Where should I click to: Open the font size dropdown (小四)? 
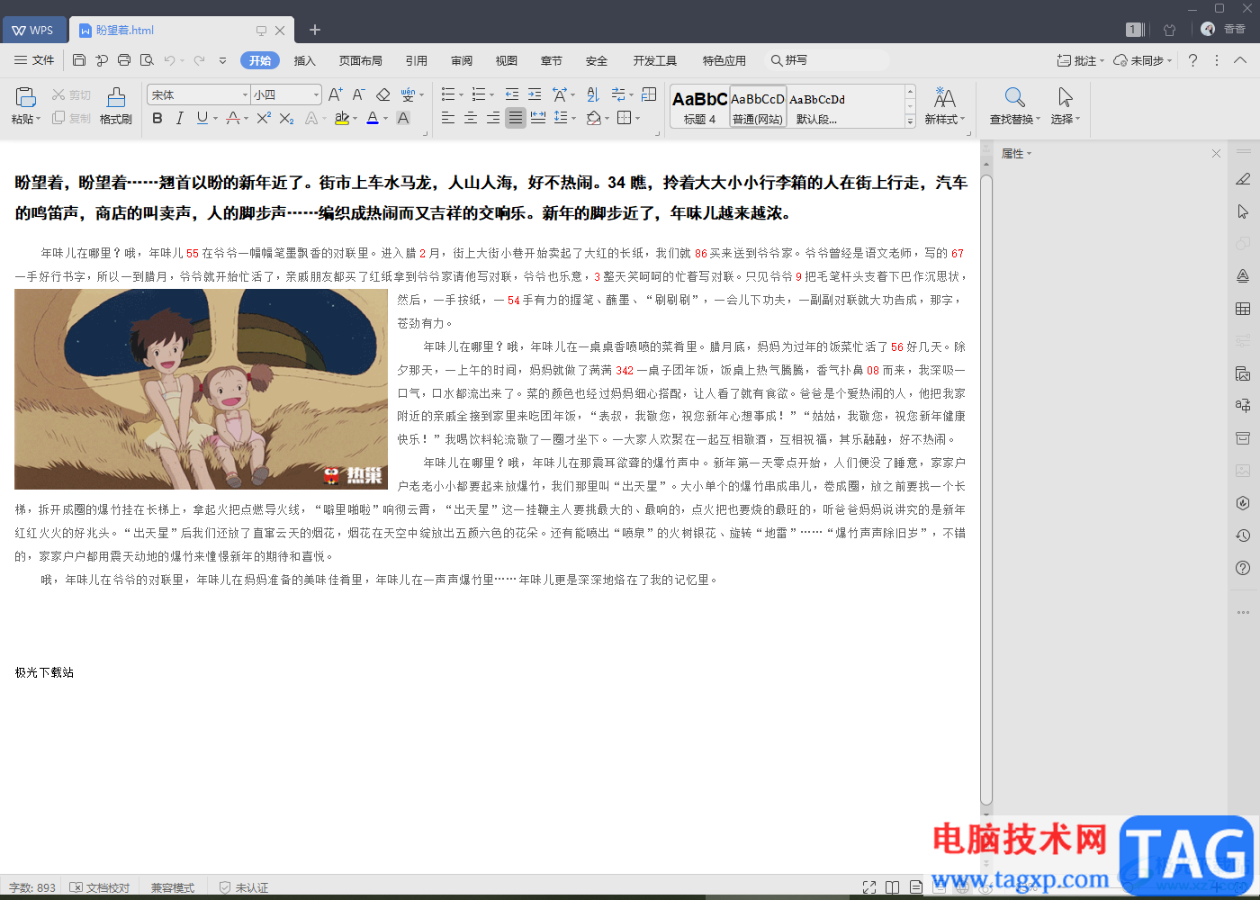click(316, 94)
